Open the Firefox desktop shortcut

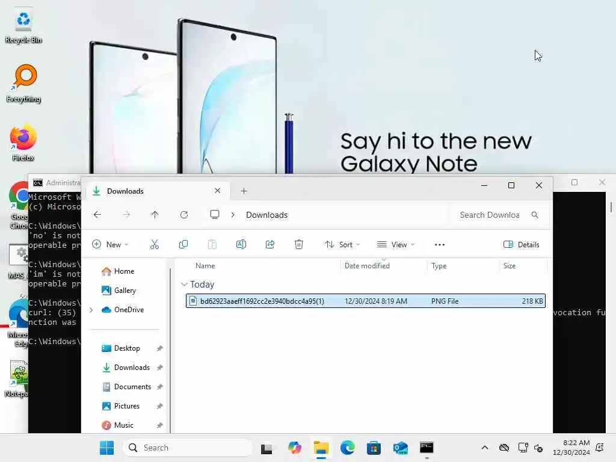[23, 142]
